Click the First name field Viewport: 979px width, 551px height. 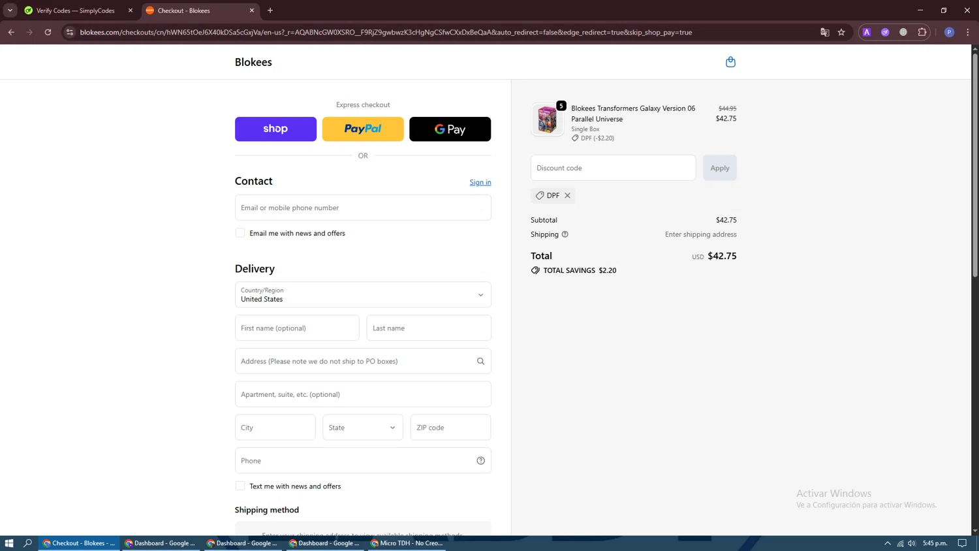(x=297, y=328)
